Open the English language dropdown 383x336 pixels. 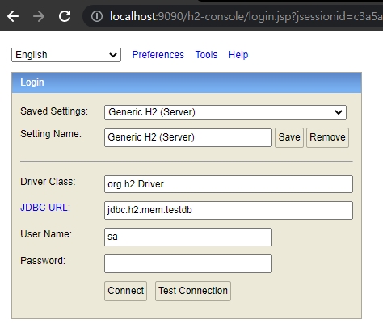66,55
